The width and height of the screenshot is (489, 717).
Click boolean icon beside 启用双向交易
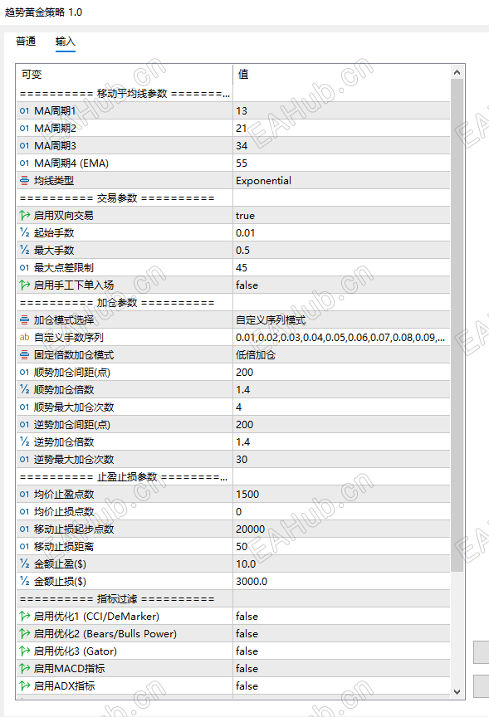click(24, 216)
